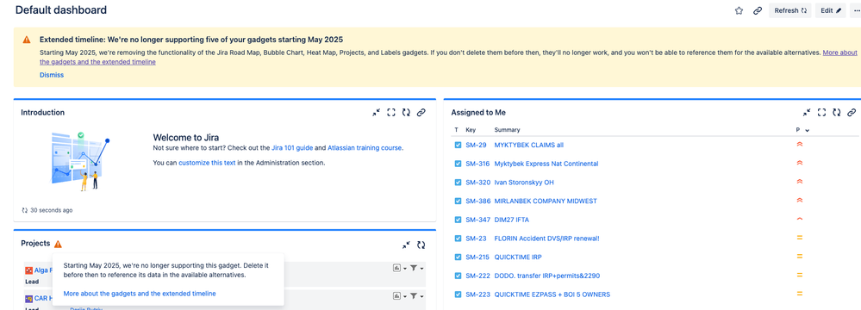861x310 pixels.
Task: Open the Jira 101 guide link
Action: point(291,148)
